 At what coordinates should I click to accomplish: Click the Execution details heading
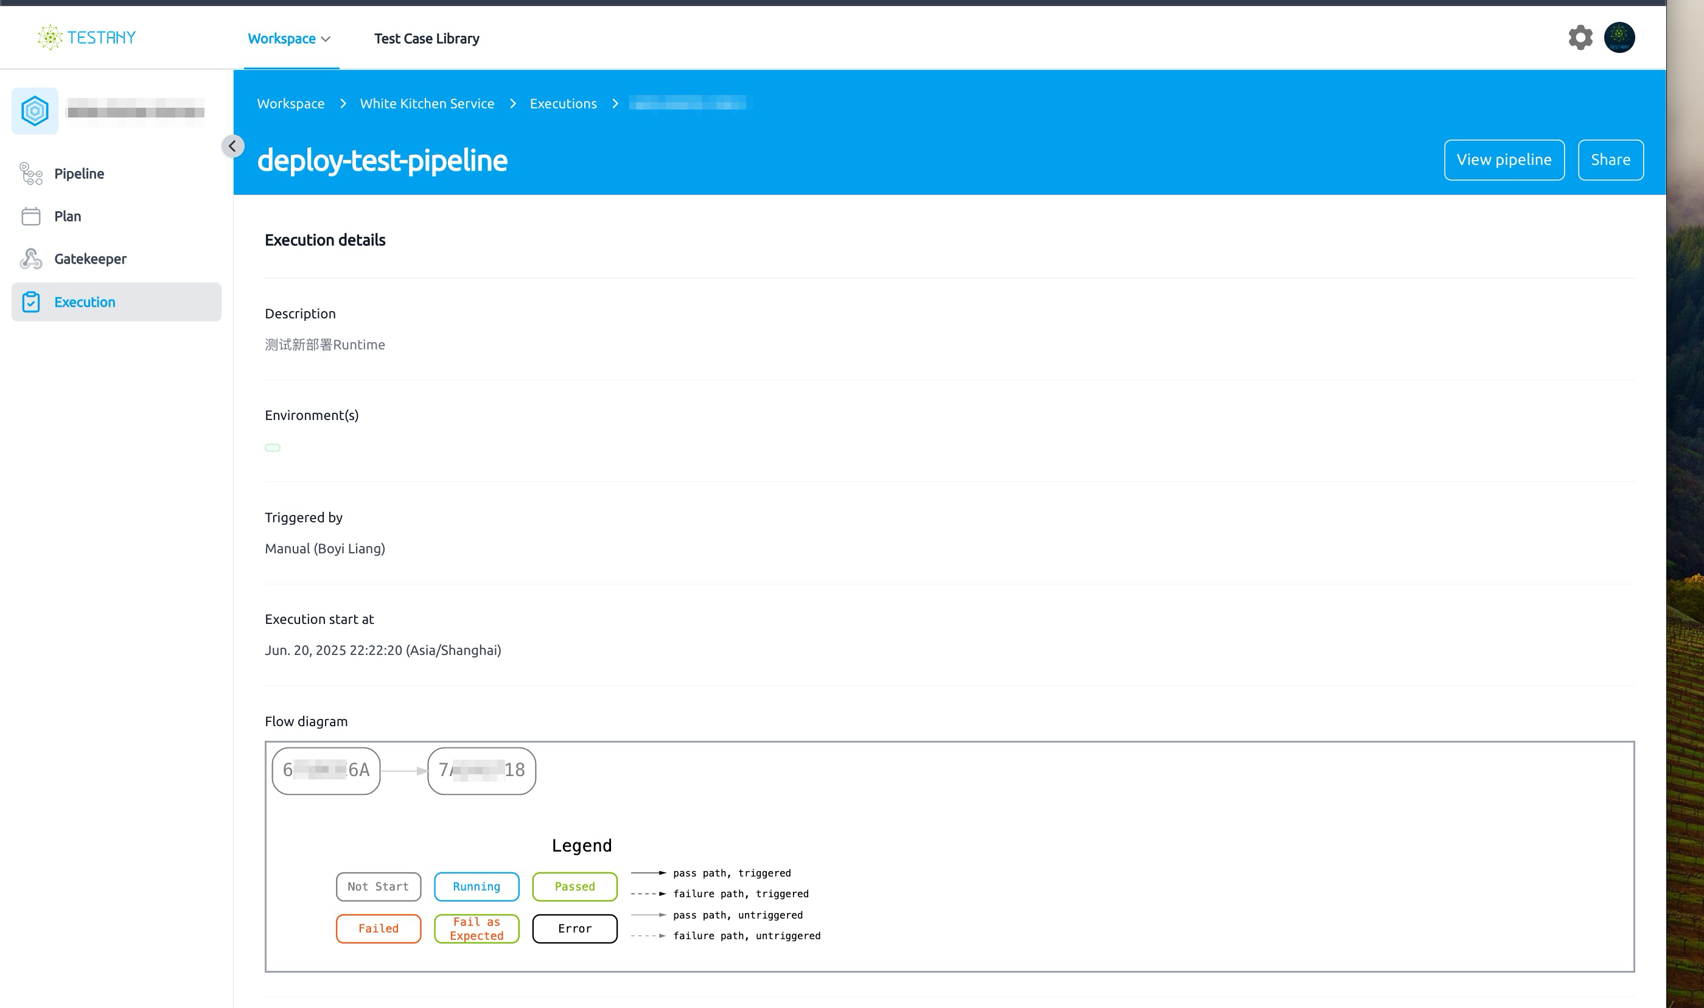[325, 240]
